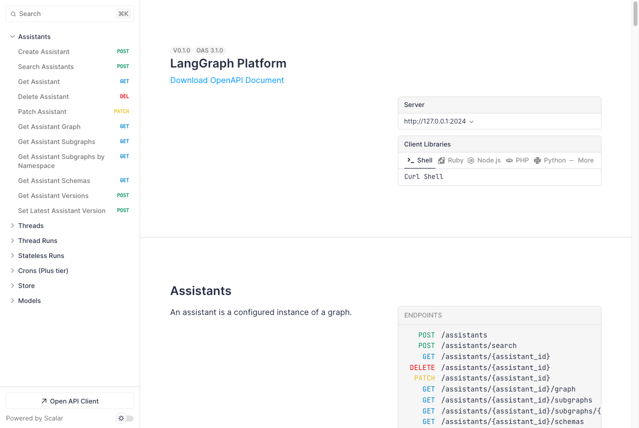This screenshot has width=639, height=428.
Task: Focus the Search input field
Action: point(70,14)
